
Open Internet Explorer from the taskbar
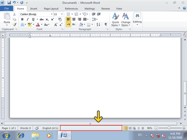point(21,135)
